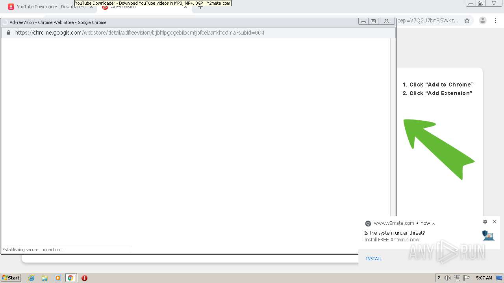Click the antivirus shield notification image
Viewport: 504px width, 283px height.
(488, 235)
